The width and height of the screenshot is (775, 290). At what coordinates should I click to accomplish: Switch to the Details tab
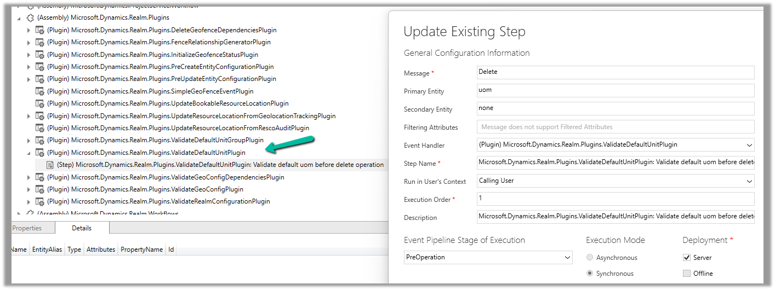pyautogui.click(x=82, y=228)
